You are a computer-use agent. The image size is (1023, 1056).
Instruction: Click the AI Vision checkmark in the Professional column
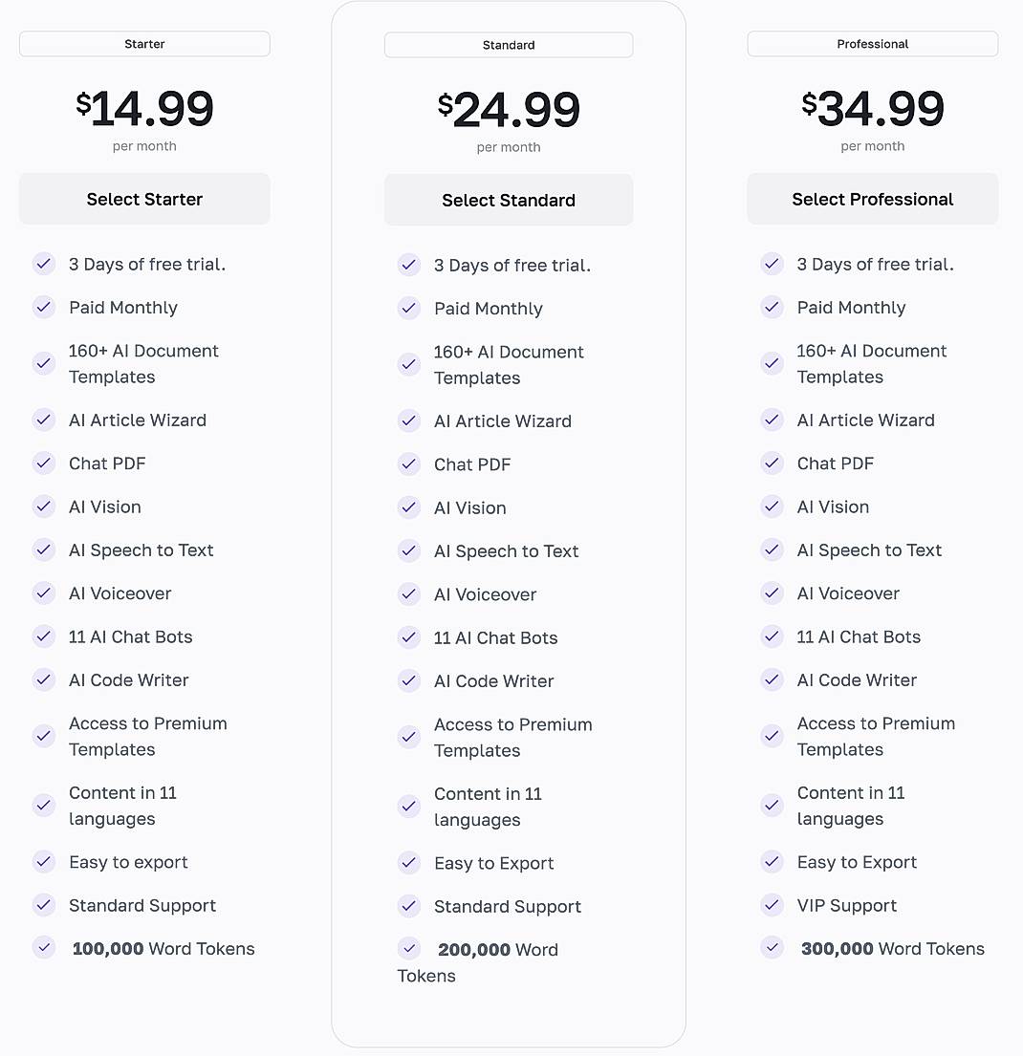coord(773,507)
